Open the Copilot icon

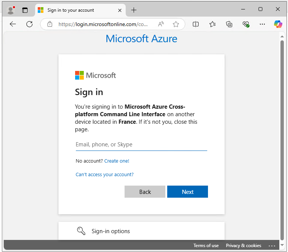[278, 24]
